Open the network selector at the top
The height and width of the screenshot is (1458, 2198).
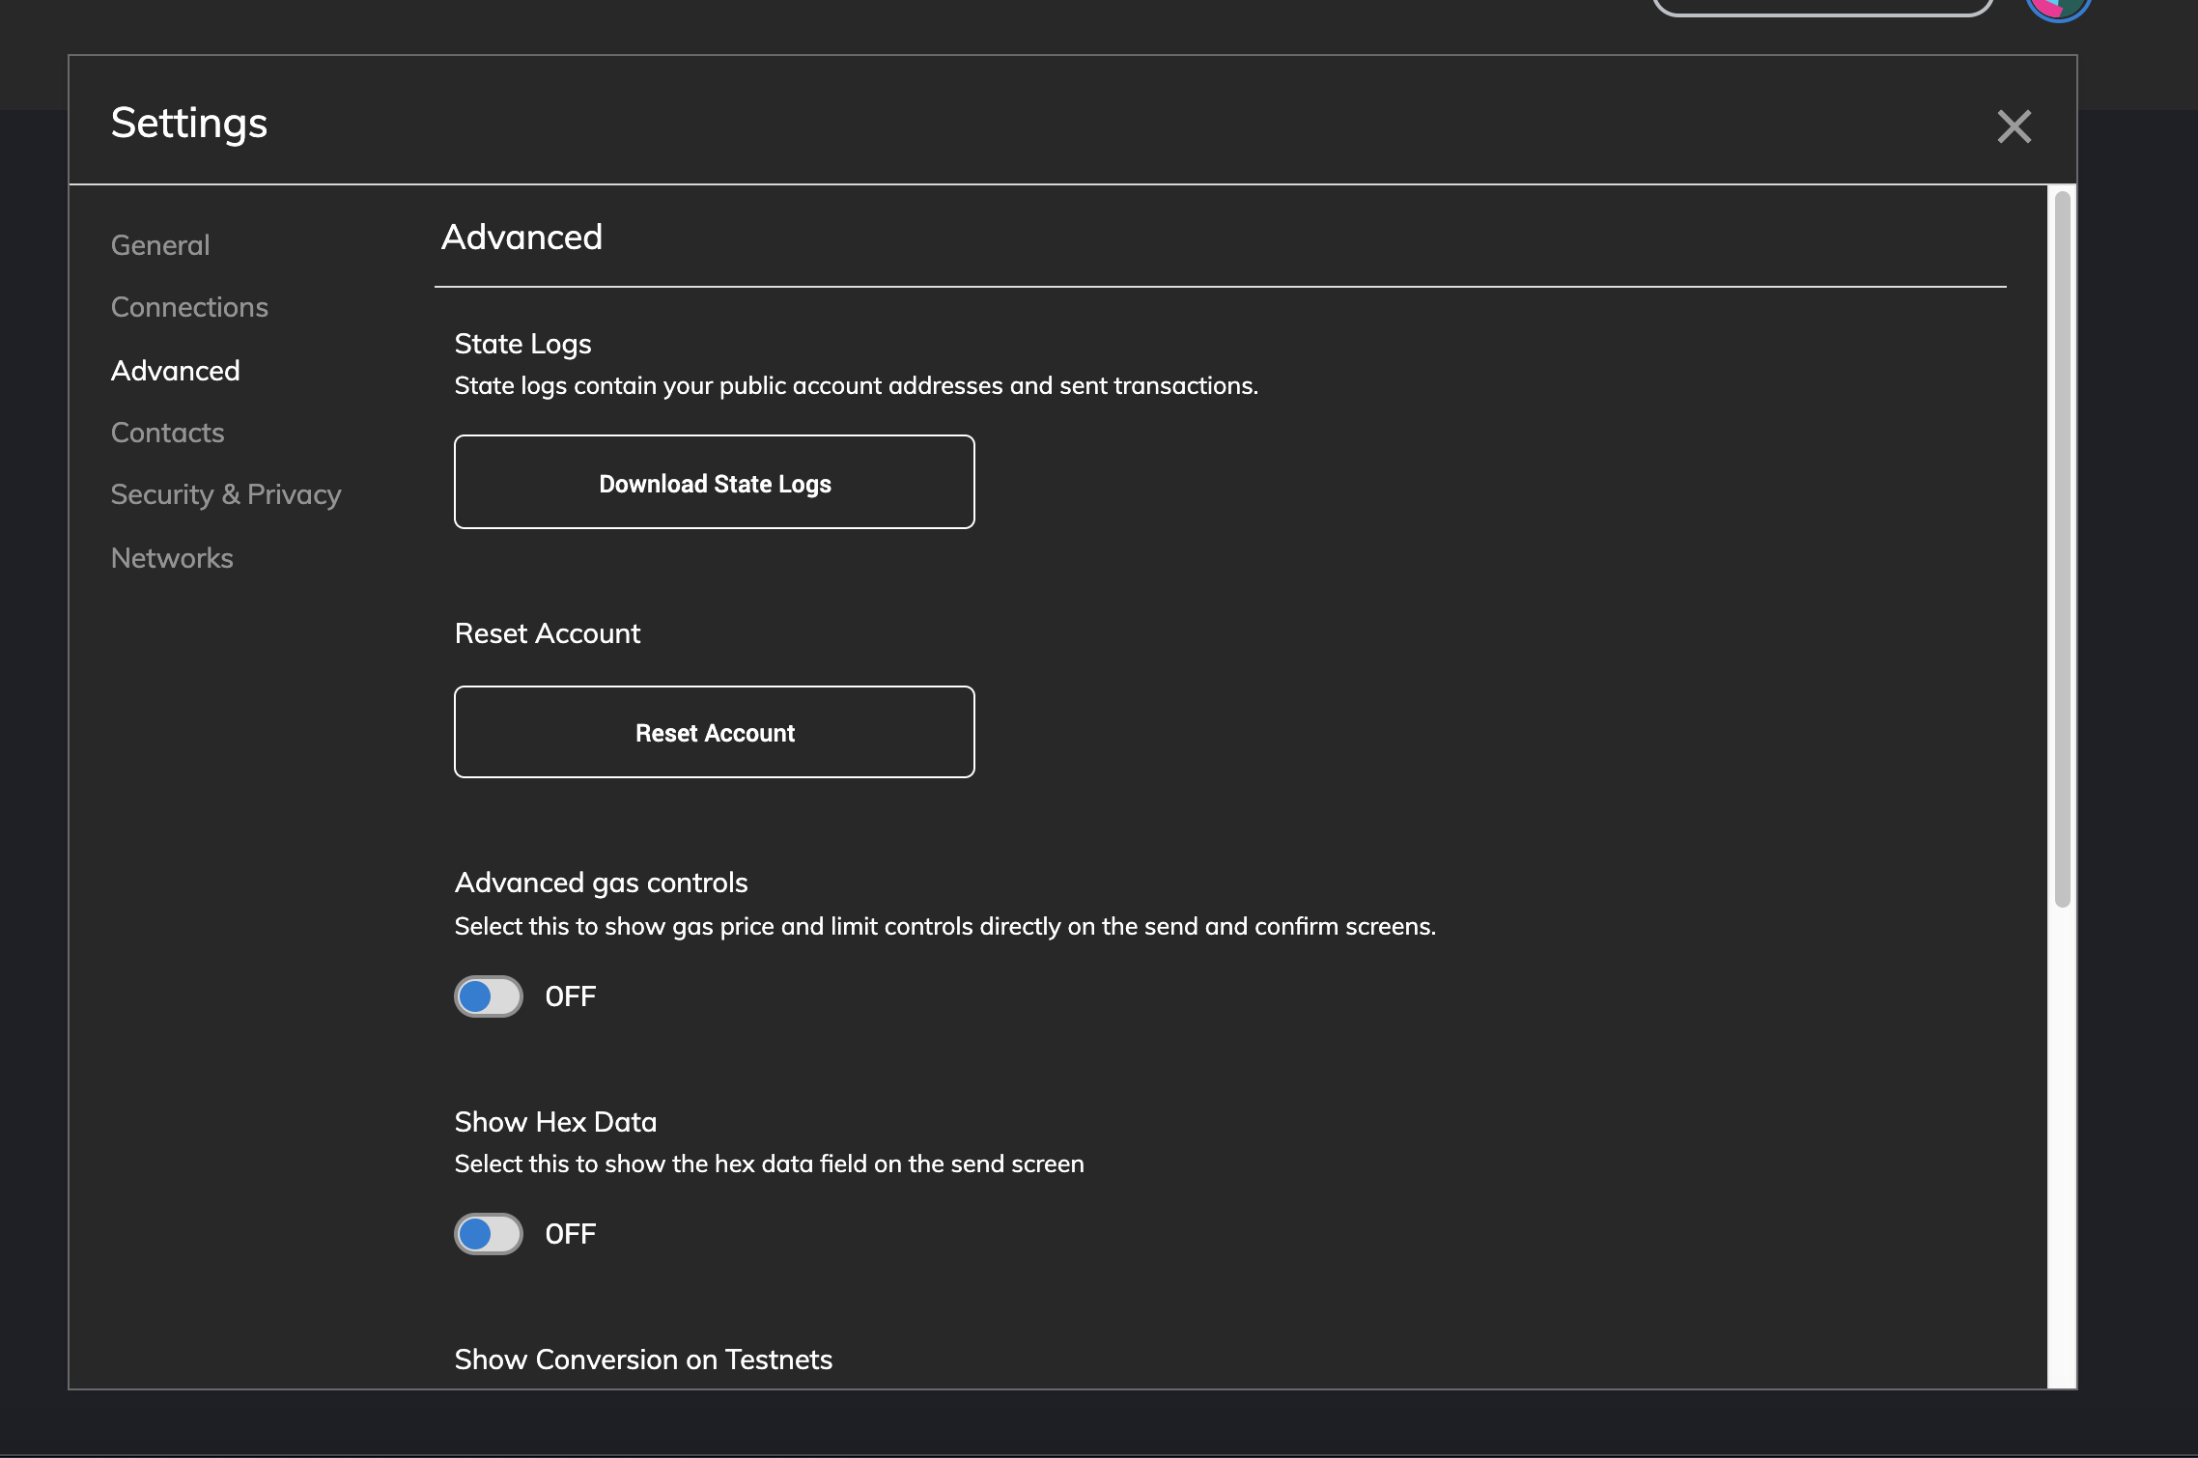coord(1821,8)
